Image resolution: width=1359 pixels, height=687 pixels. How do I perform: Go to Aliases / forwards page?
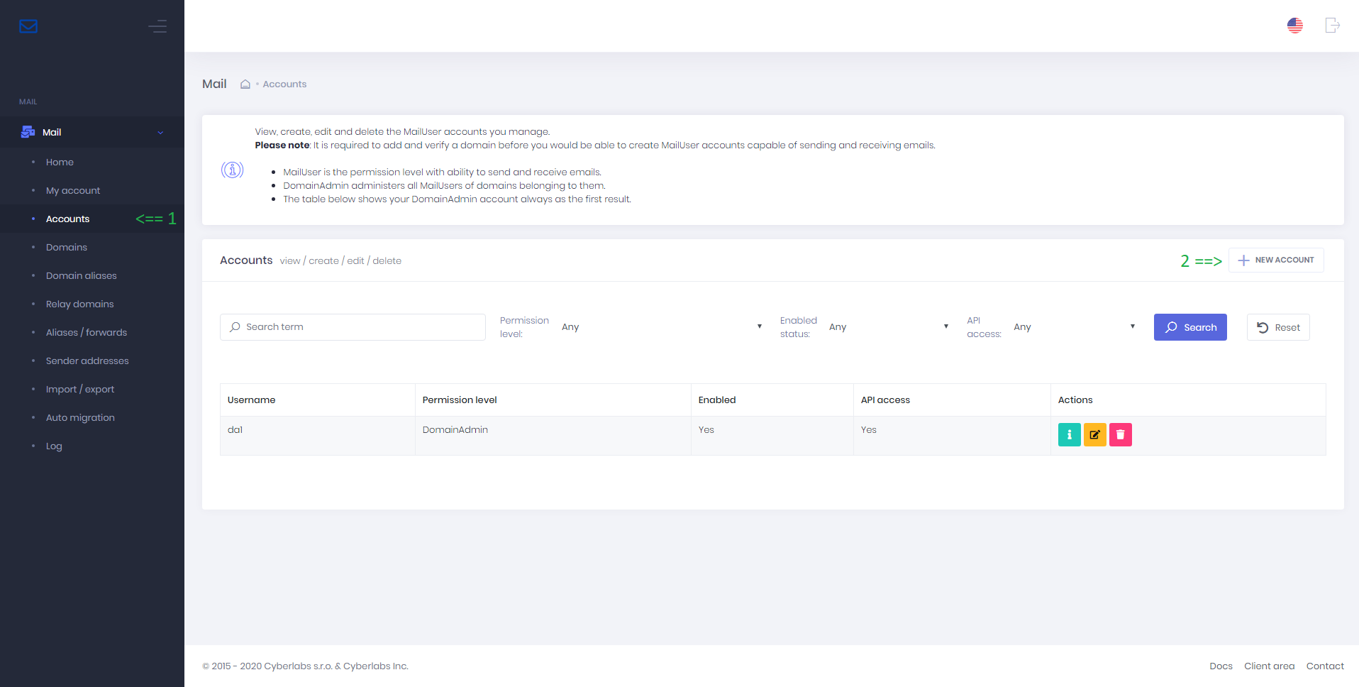tap(87, 332)
